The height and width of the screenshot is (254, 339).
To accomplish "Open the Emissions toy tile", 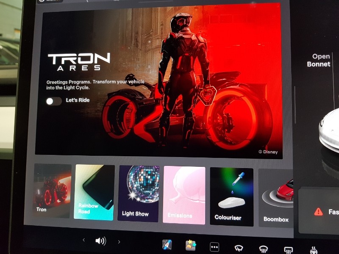I will click(184, 195).
